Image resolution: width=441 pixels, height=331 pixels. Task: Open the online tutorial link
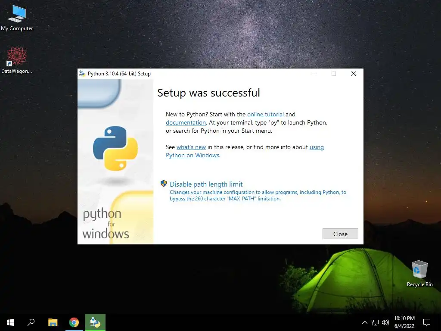pyautogui.click(x=265, y=115)
